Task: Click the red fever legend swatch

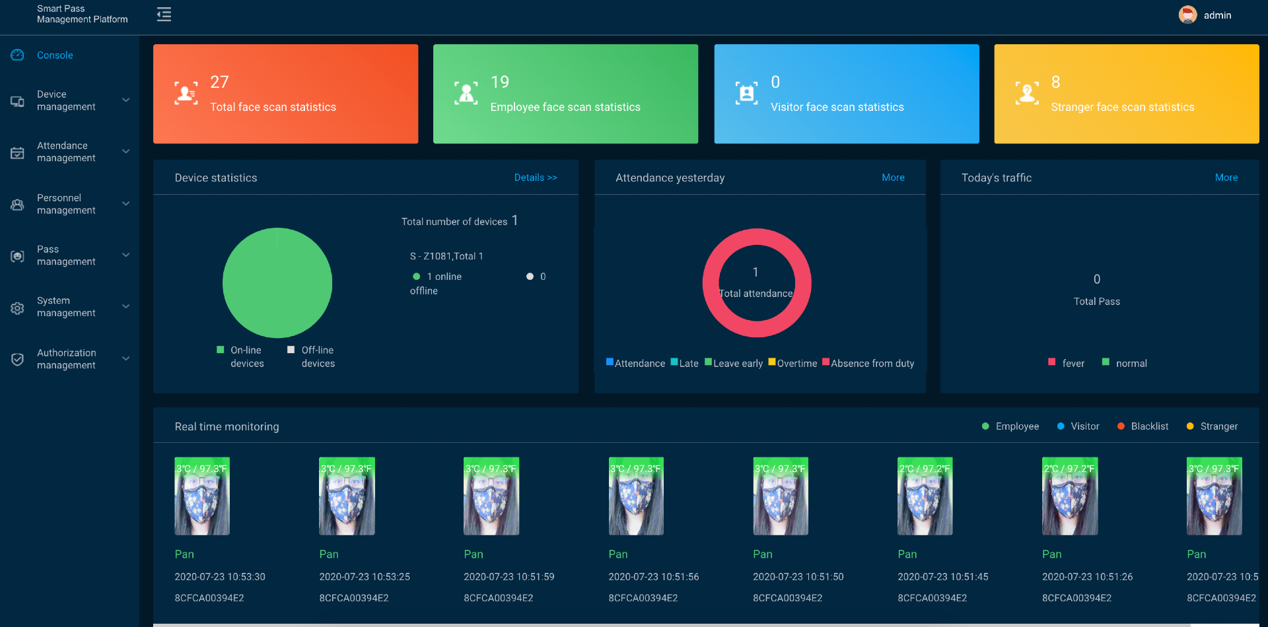Action: 1051,362
